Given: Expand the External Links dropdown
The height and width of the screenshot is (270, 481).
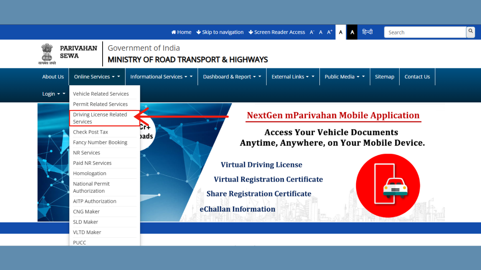Looking at the screenshot, I should [x=293, y=77].
